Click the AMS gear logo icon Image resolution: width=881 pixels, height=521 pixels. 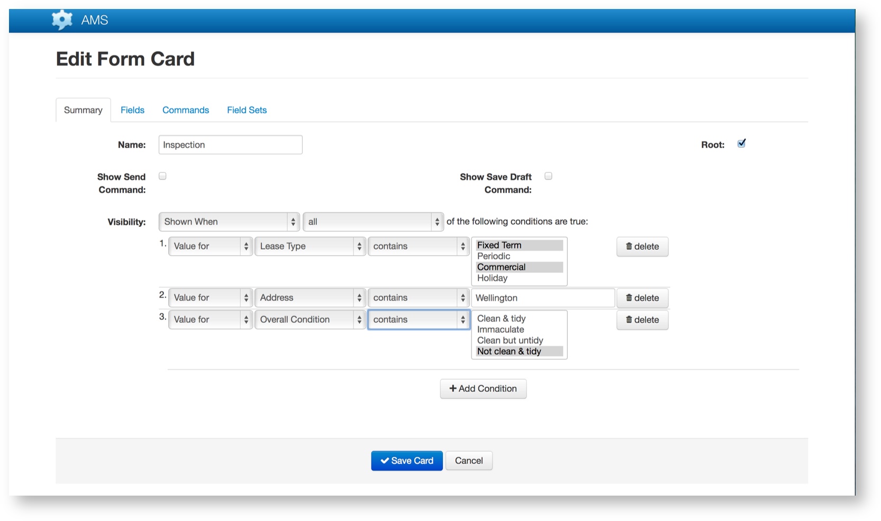point(62,20)
